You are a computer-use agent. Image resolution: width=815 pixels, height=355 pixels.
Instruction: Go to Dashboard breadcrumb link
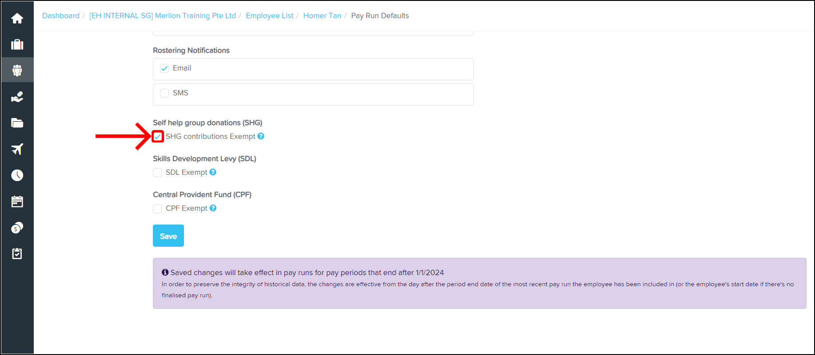coord(61,16)
